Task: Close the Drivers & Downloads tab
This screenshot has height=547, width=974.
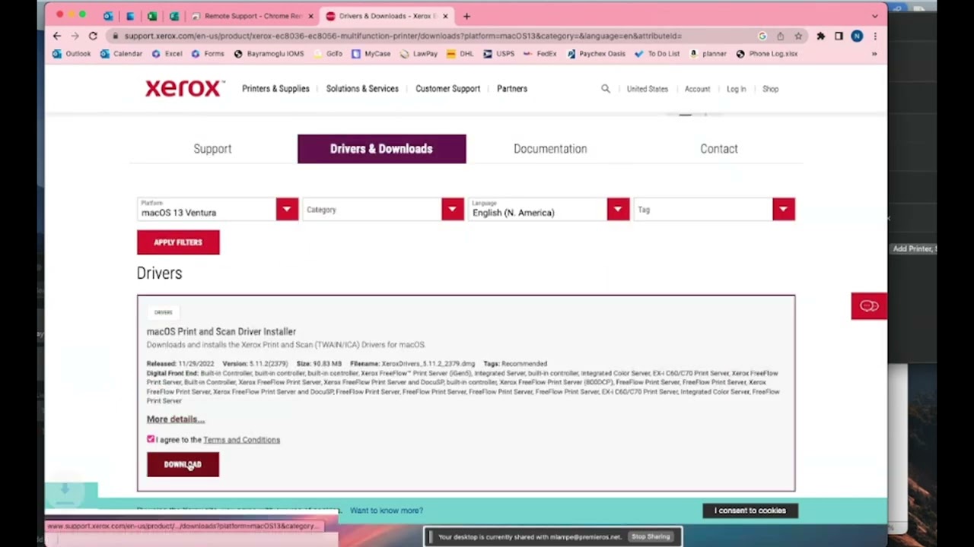Action: (x=445, y=16)
